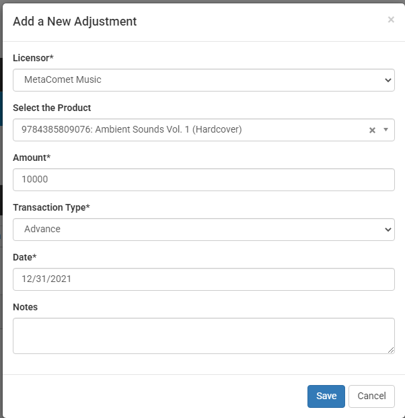The image size is (405, 418).
Task: Click the Select the Product label
Action: pyautogui.click(x=52, y=108)
